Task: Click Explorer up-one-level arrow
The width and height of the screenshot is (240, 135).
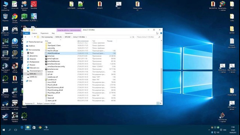Action: coord(35,37)
